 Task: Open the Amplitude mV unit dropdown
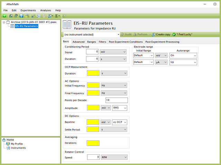[106, 108]
